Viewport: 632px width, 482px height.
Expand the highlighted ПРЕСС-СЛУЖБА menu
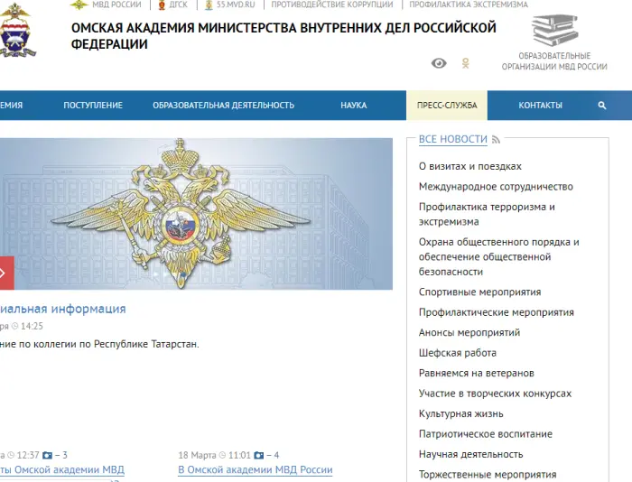click(447, 106)
